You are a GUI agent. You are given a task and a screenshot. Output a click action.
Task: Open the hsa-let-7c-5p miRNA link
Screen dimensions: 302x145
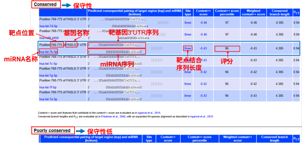48,64
